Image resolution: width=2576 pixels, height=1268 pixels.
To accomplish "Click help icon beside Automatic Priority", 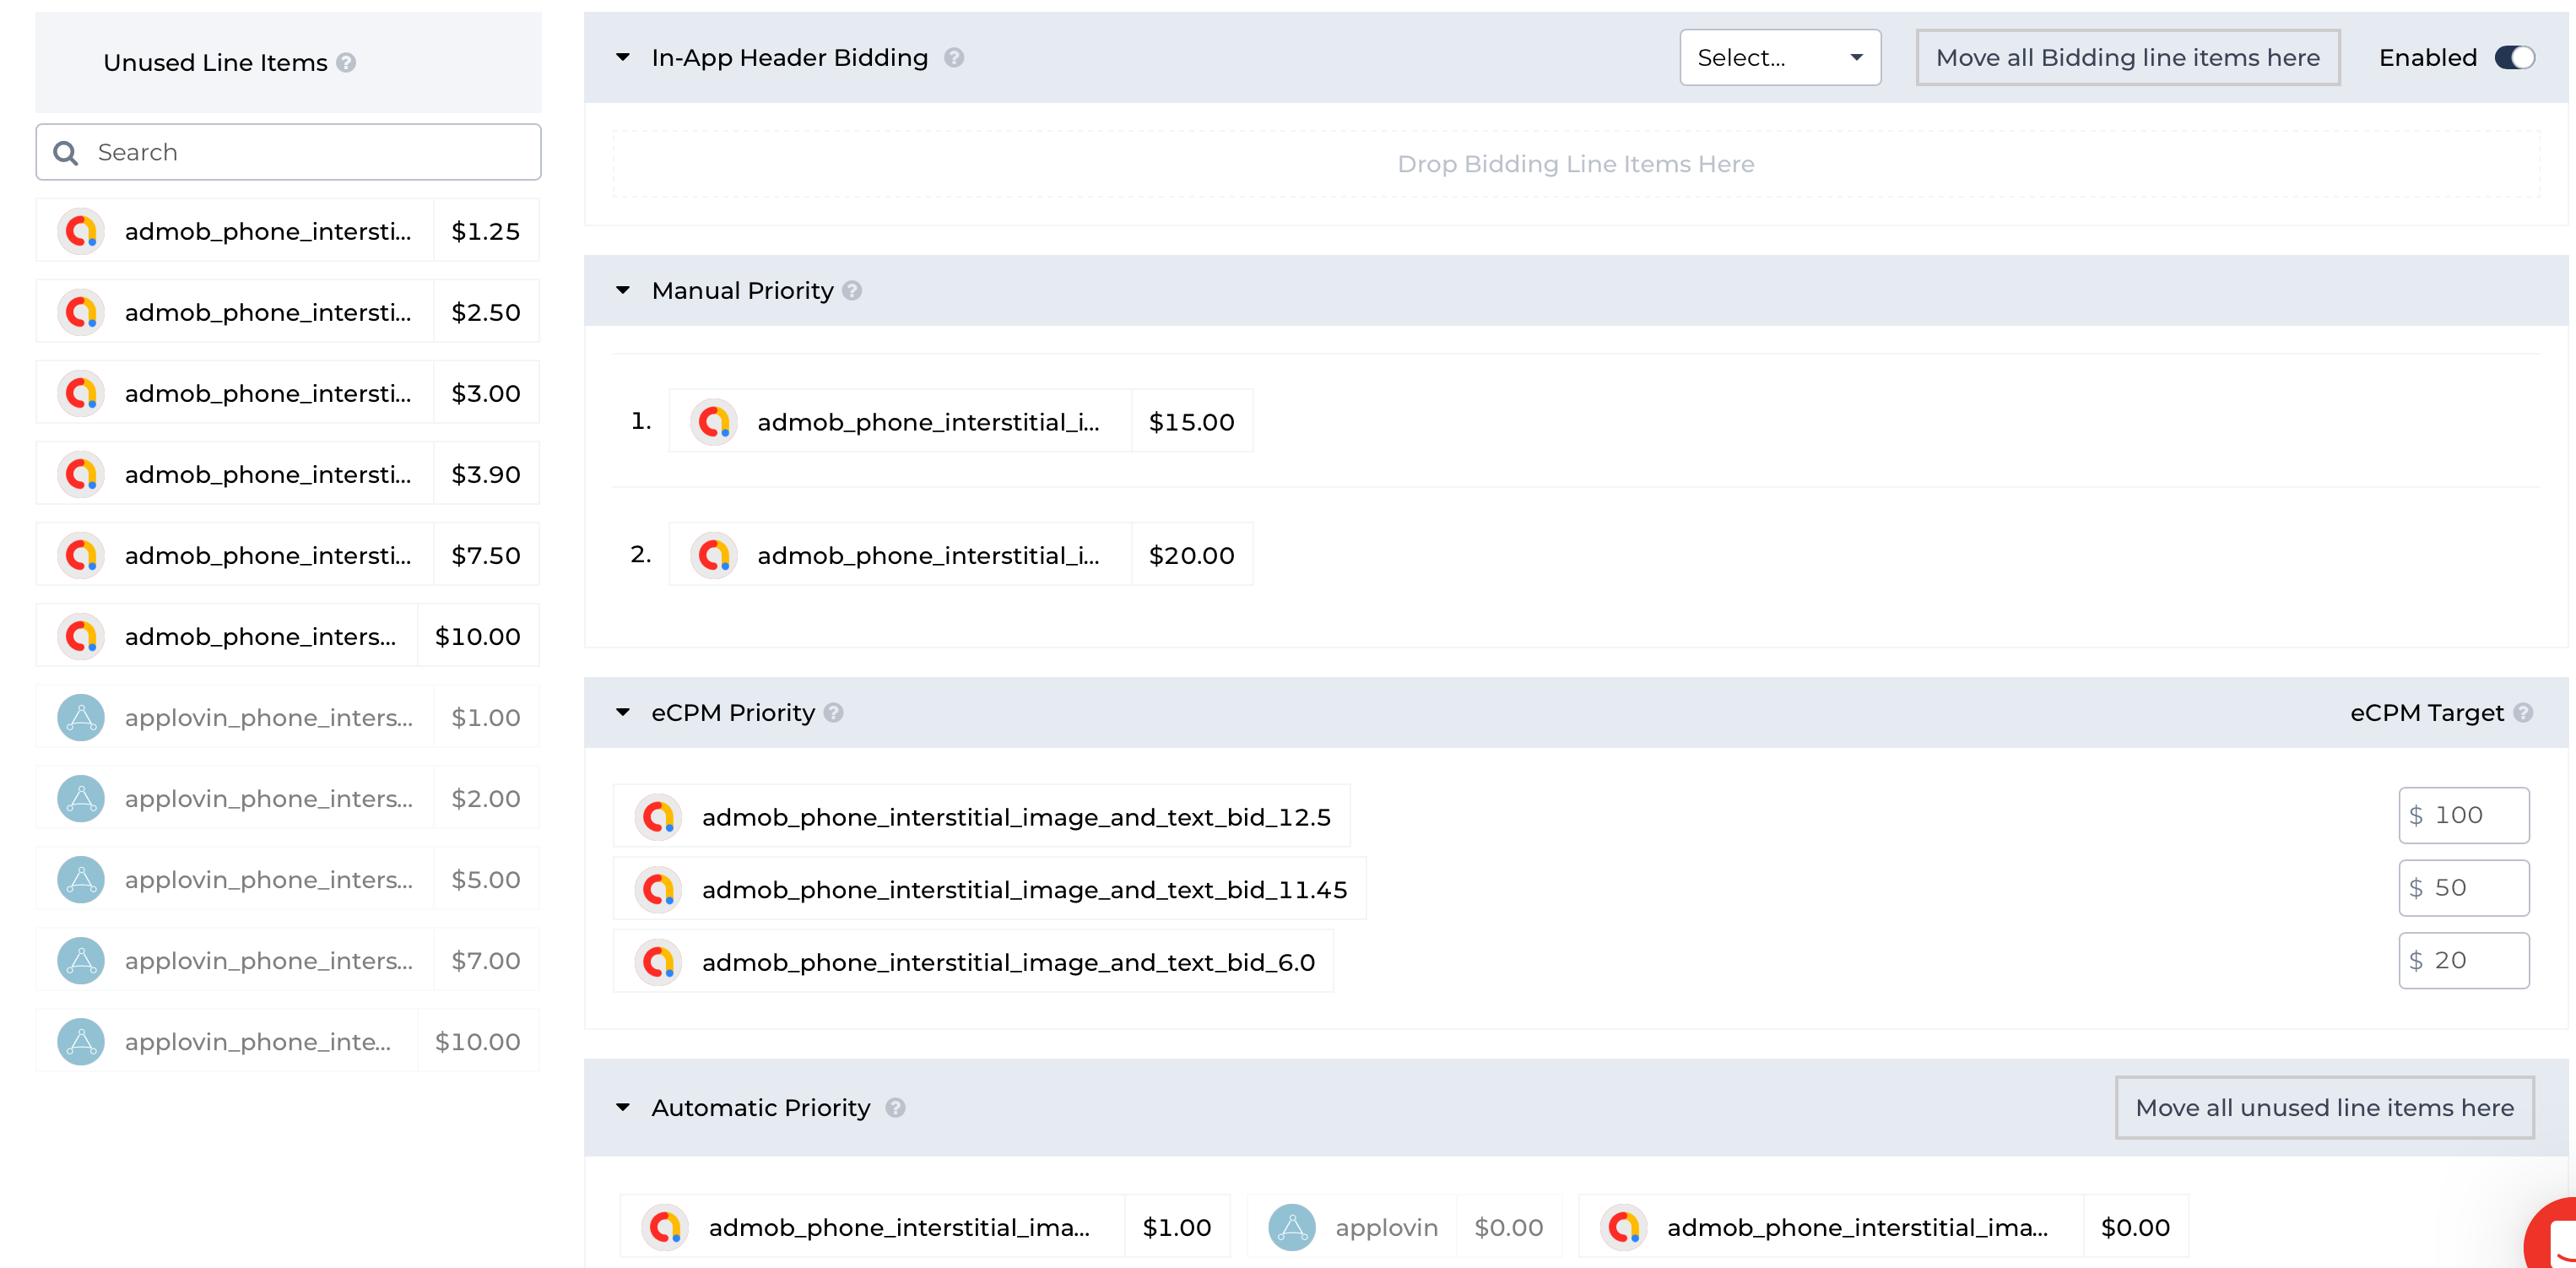I will click(895, 1108).
